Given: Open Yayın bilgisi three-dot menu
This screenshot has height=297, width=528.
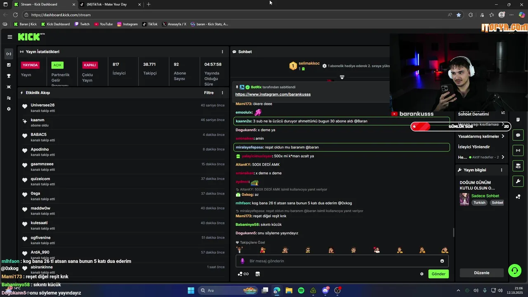Looking at the screenshot, I should [502, 170].
